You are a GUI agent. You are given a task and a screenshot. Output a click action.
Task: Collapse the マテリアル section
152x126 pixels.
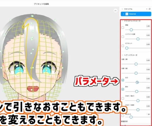(x=122, y=9)
